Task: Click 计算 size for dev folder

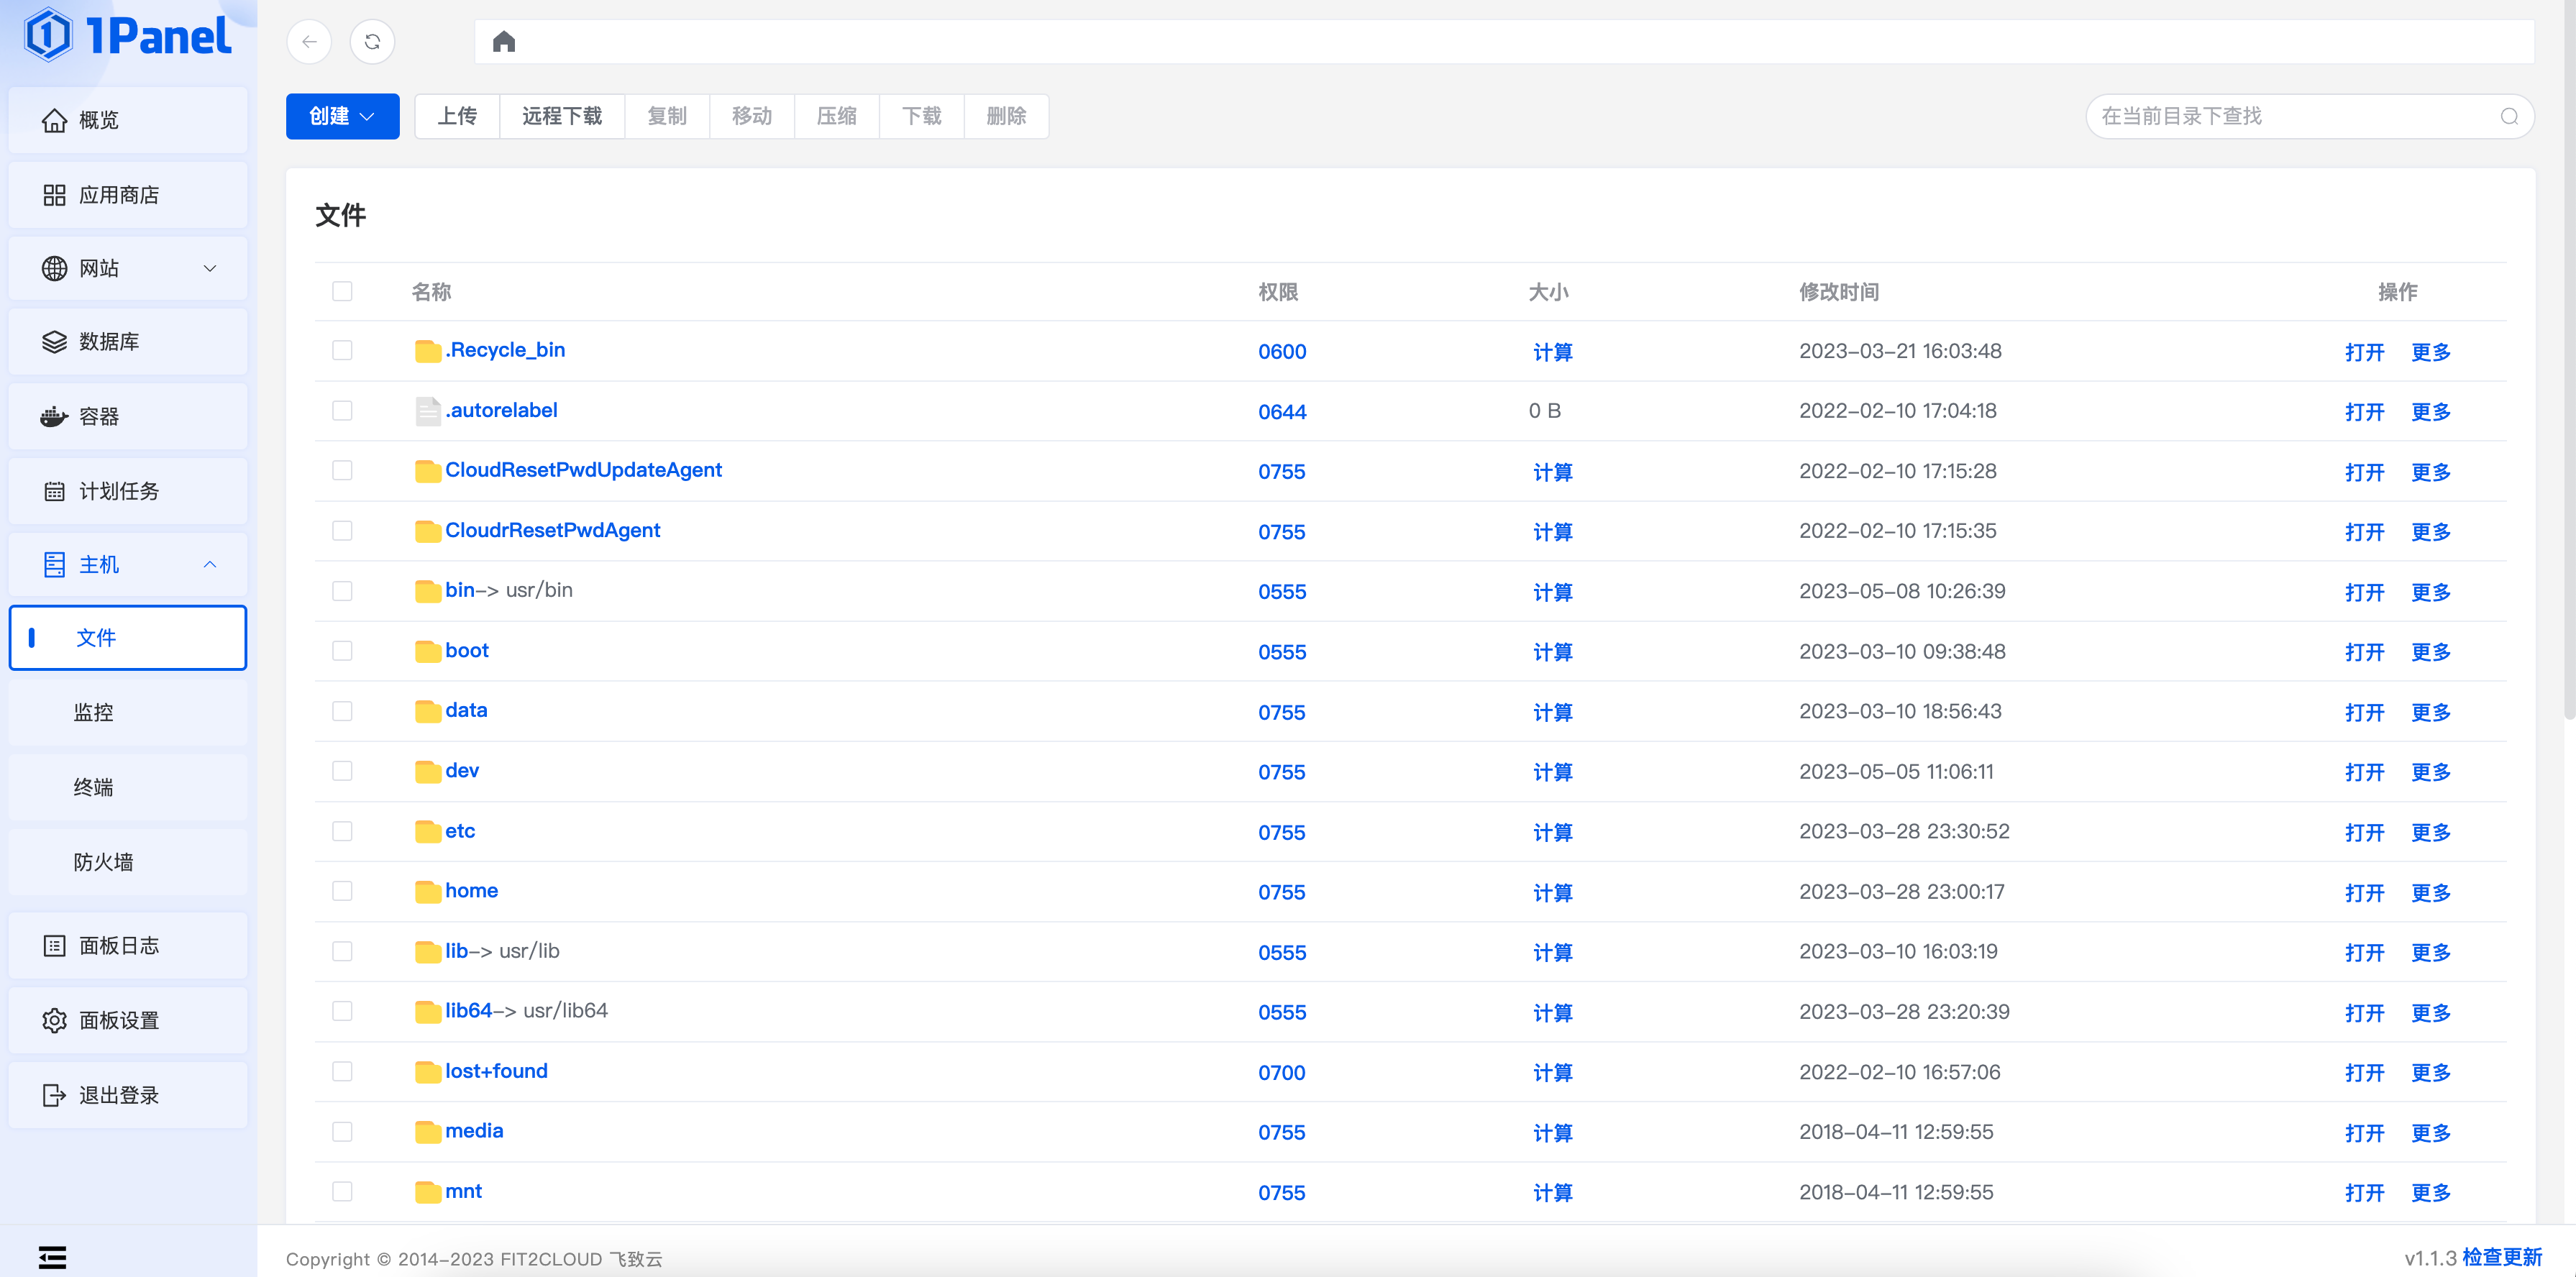Action: 1552,772
